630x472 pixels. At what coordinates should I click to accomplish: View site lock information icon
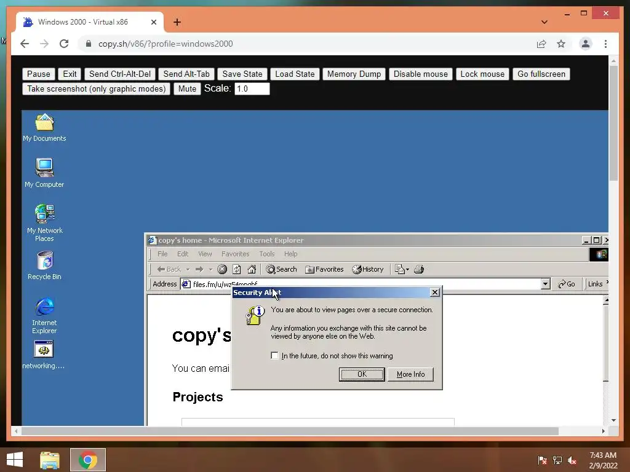coord(89,44)
